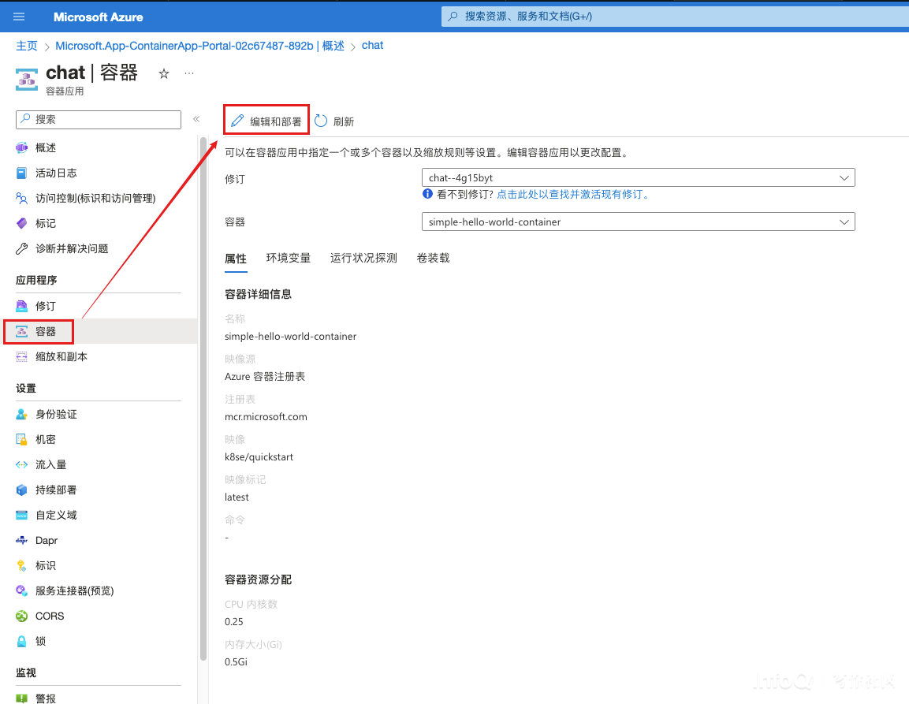This screenshot has height=704, width=909.
Task: Click the chat container app icon
Action: 26,80
